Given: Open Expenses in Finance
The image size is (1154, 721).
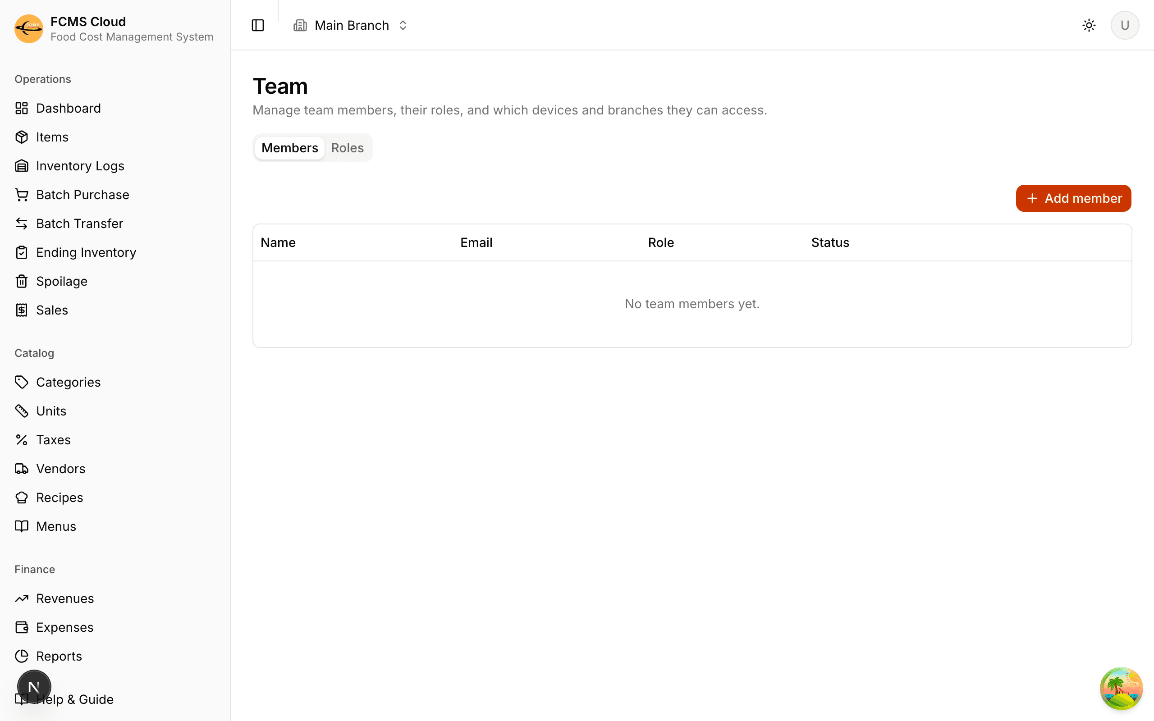Looking at the screenshot, I should [115, 627].
